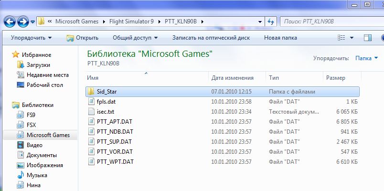Select the PTT_SUP.DAT file icon
384x191 pixels.
(x=91, y=142)
